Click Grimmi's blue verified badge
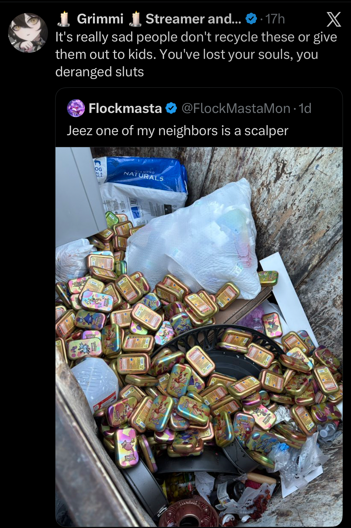Screen dimensions: 351x528 [x=251, y=19]
